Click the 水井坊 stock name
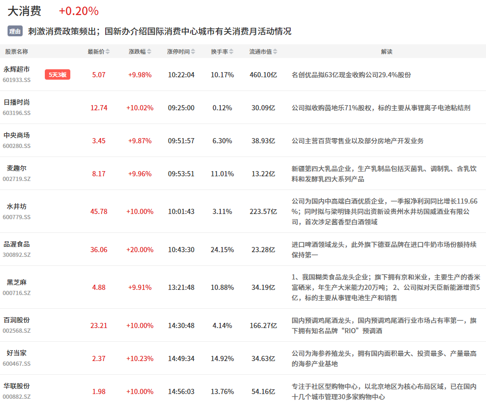486x403 pixels. point(17,206)
